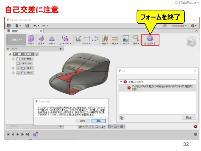The height and width of the screenshot is (151, 201).
Task: Collapse the Browser (ブラウザ) panel arrows
Action: (8, 49)
